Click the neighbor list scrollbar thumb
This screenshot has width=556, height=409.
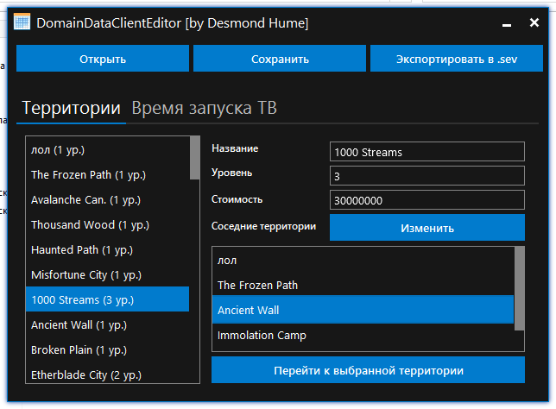pos(519,289)
